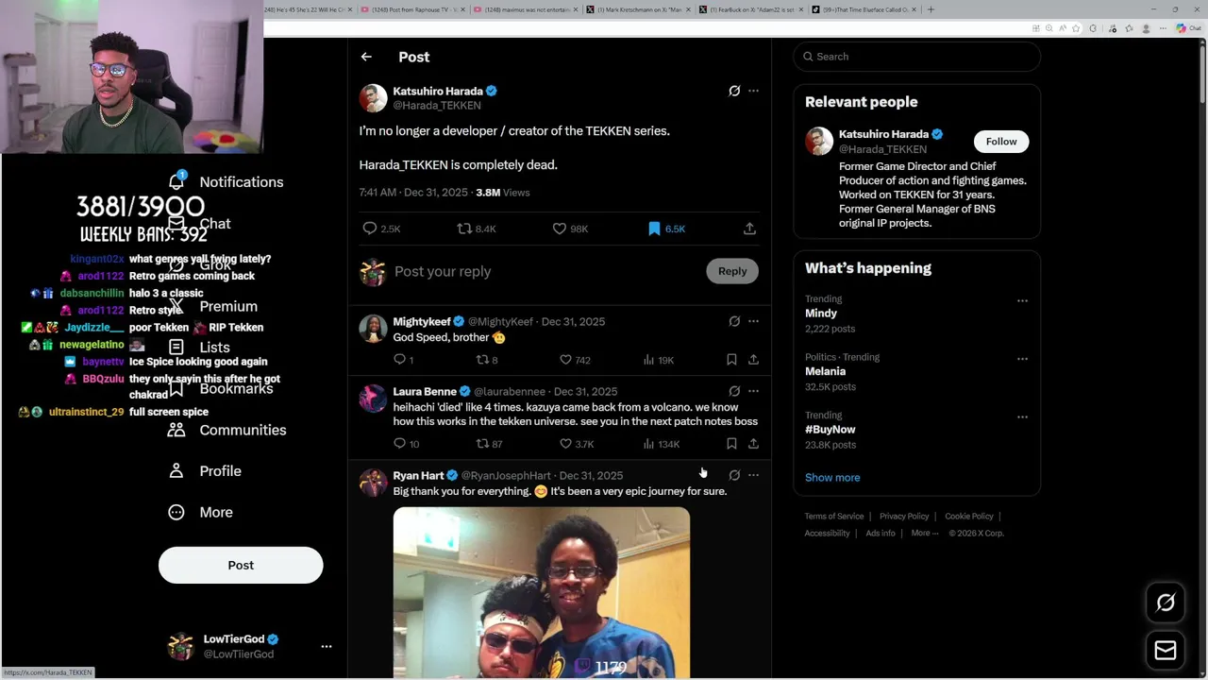The image size is (1208, 680).
Task: Open more options on Laura Benne's comment
Action: [x=753, y=391]
